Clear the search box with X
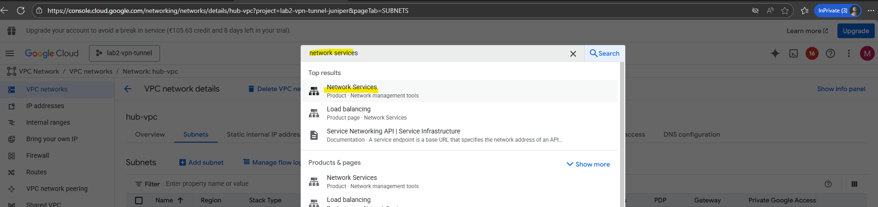This screenshot has width=878, height=207. 573,54
